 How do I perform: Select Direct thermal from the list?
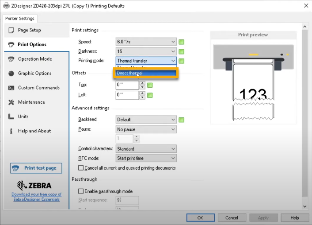pos(146,73)
